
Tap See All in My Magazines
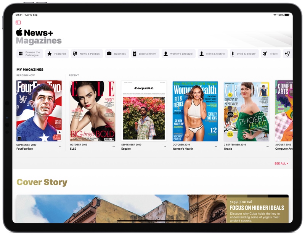[x=281, y=163]
